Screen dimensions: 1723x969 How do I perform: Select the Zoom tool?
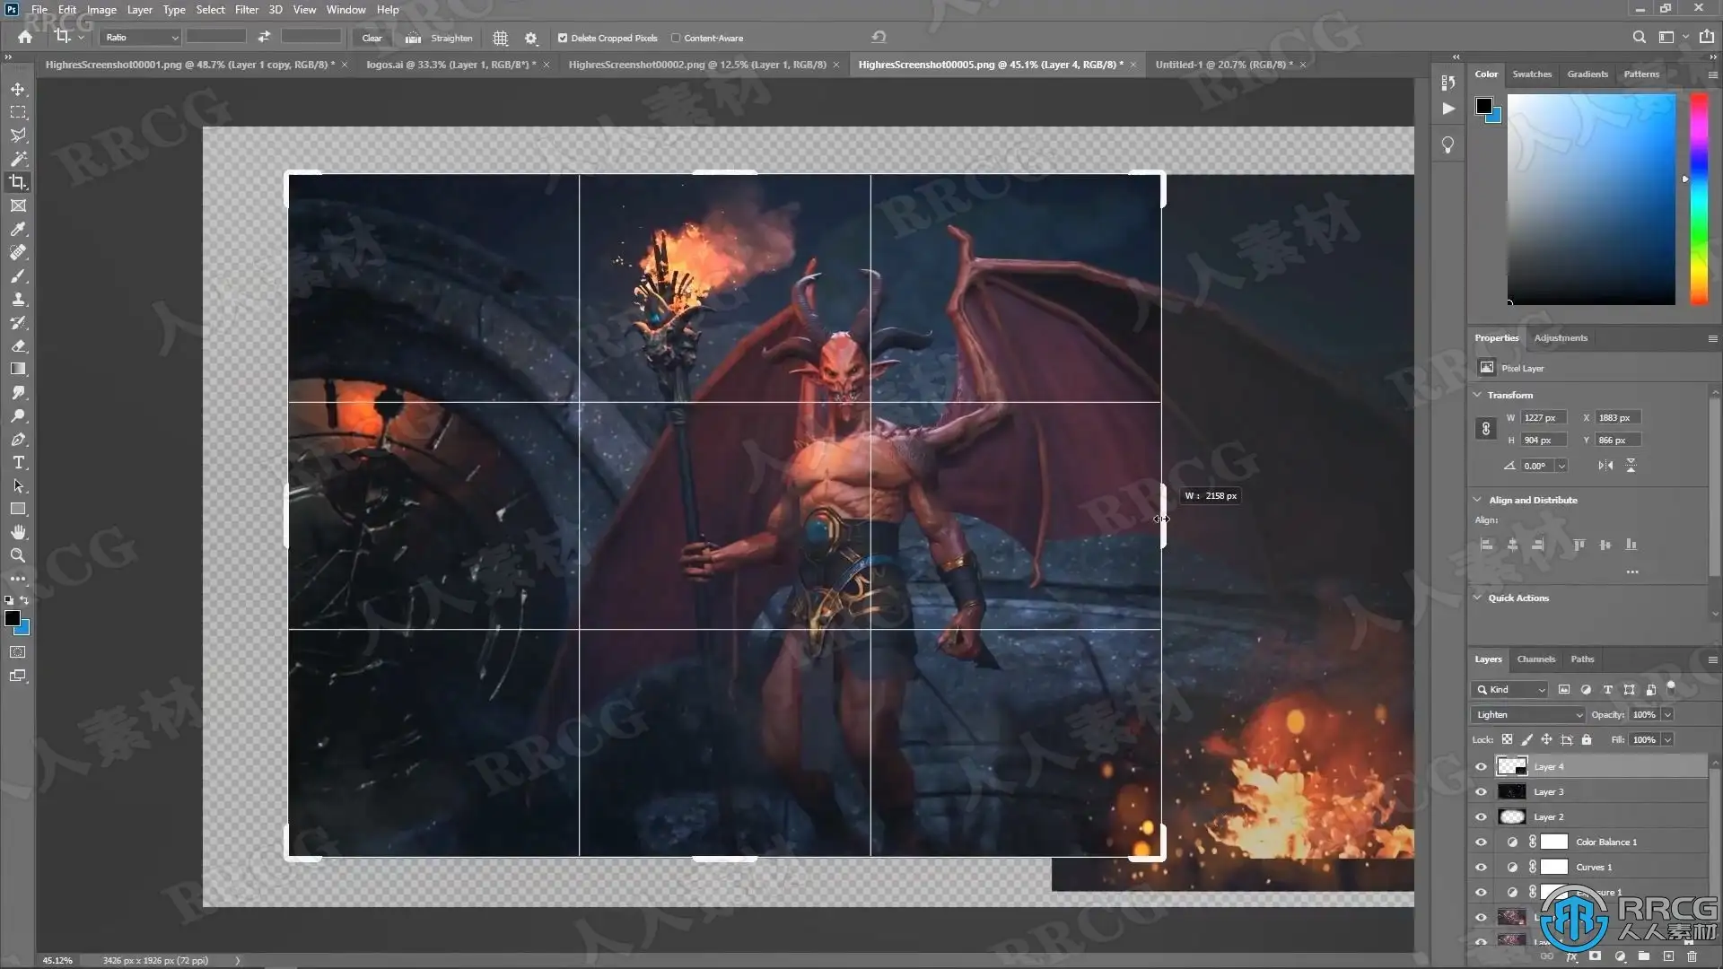[18, 555]
